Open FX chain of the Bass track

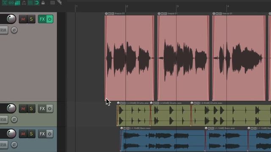click(x=42, y=134)
